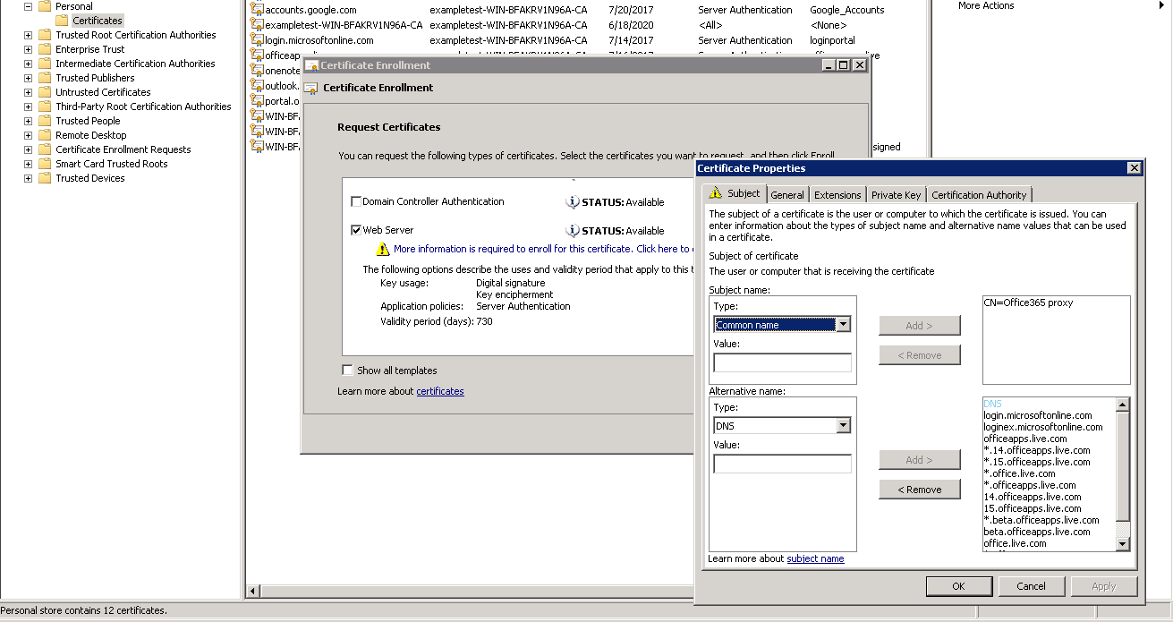This screenshot has height=622, width=1173.
Task: Enable Show all templates checkbox
Action: (x=347, y=371)
